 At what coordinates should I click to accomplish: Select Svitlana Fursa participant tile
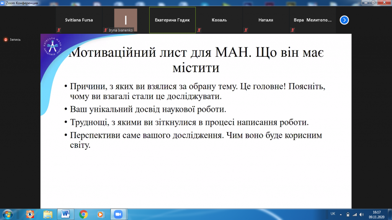pyautogui.click(x=79, y=20)
